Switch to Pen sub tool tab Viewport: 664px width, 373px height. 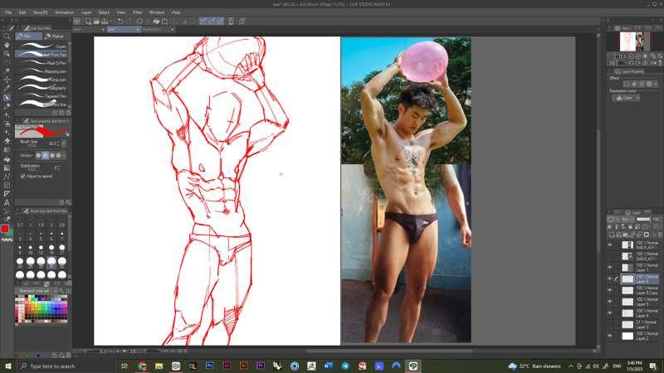(28, 36)
